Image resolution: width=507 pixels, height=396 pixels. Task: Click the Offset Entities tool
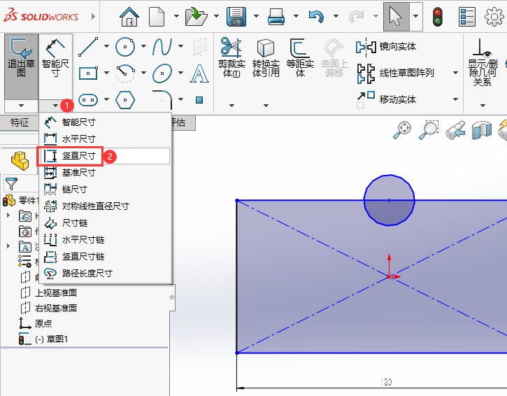pyautogui.click(x=300, y=57)
